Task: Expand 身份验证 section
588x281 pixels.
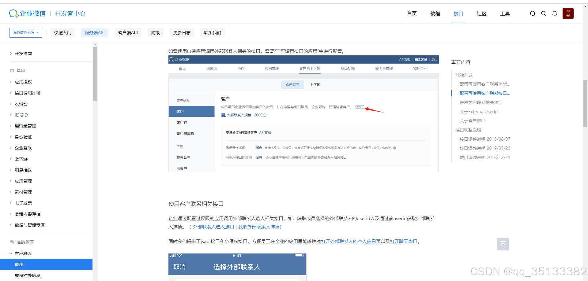Action: pos(23,137)
